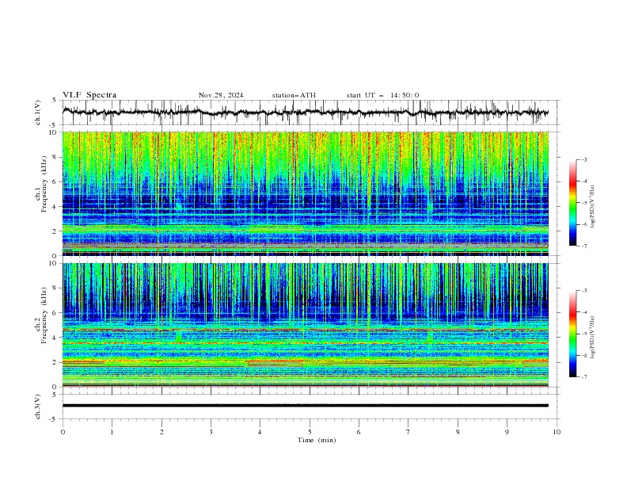This screenshot has width=627, height=485.
Task: Click the "Time (min)" axis title
Action: (x=317, y=440)
